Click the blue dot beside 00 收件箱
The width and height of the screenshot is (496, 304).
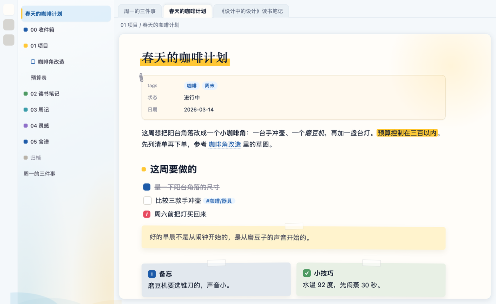(x=26, y=30)
